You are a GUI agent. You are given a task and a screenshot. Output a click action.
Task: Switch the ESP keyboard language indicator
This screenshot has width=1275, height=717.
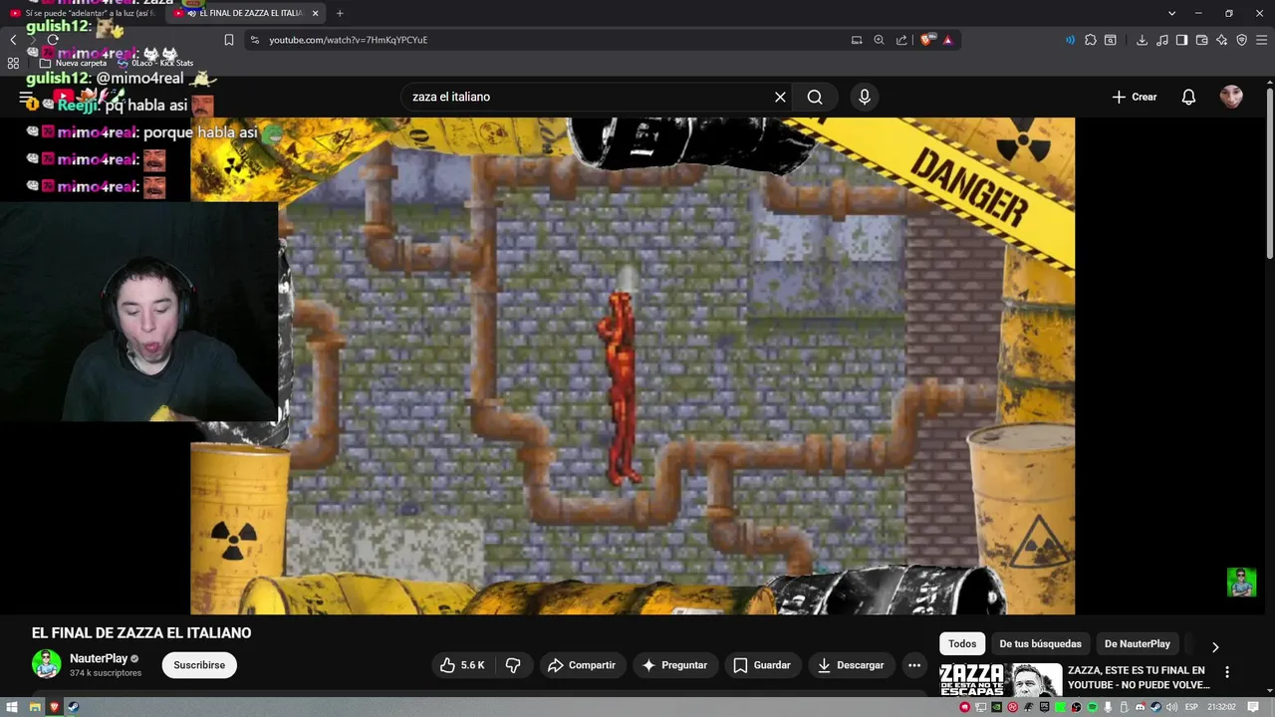pyautogui.click(x=1191, y=707)
